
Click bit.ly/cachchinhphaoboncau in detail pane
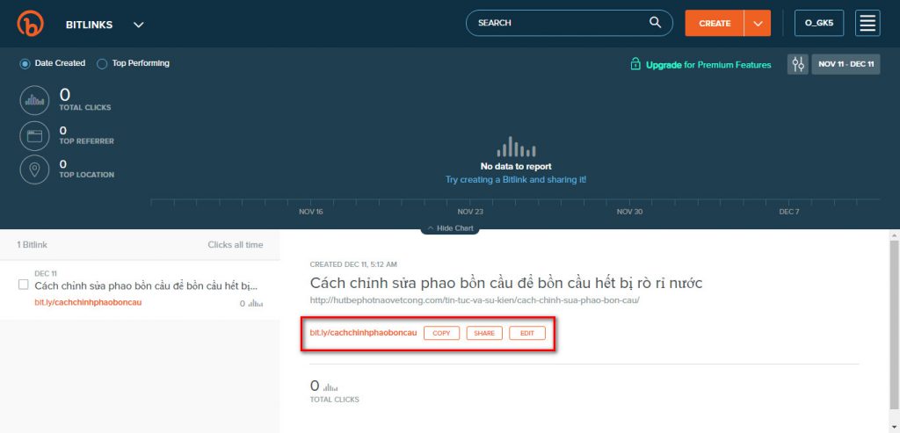(363, 333)
